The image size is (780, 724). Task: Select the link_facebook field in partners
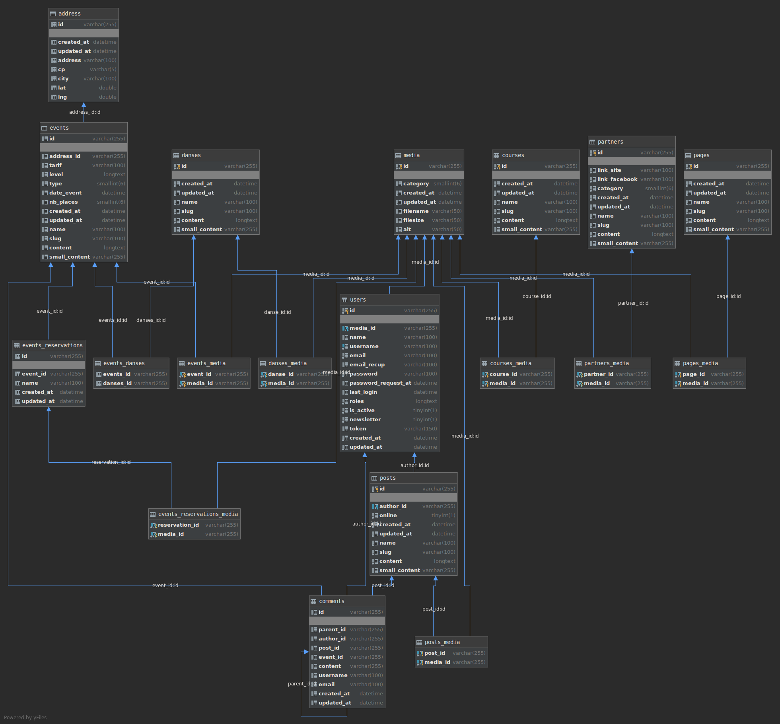616,179
